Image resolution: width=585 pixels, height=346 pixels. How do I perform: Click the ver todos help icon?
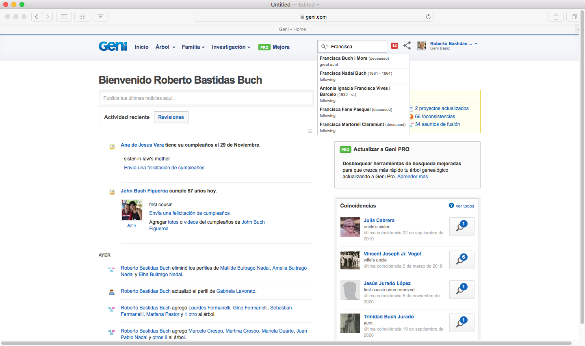[x=451, y=205]
